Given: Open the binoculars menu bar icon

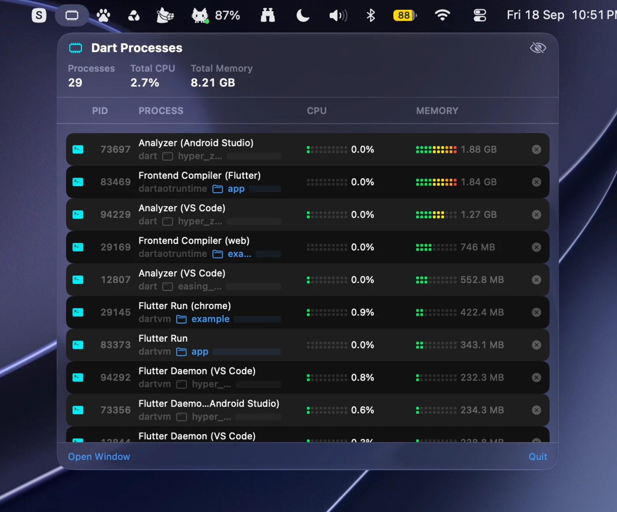Looking at the screenshot, I should tap(268, 16).
